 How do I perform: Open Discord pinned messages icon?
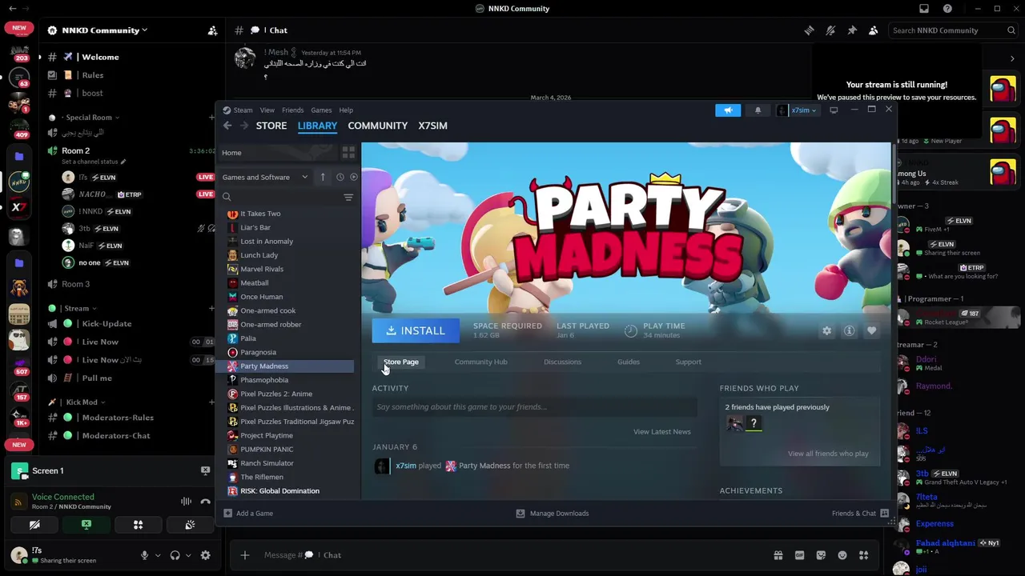coord(852,30)
